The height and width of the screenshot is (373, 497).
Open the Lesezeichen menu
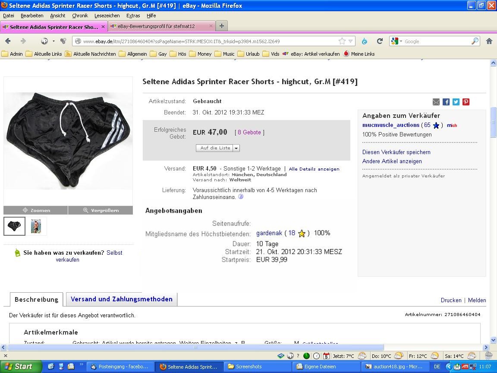pyautogui.click(x=107, y=16)
